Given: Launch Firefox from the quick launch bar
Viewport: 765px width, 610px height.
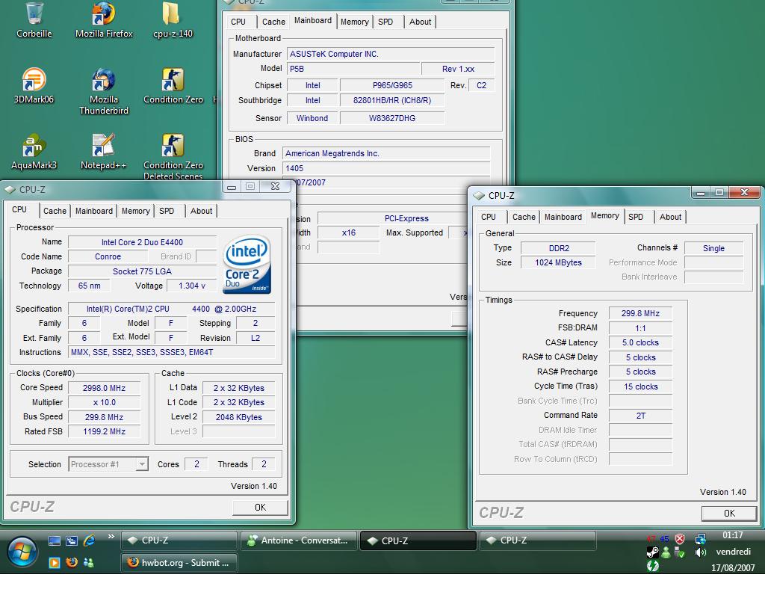Looking at the screenshot, I should (72, 562).
